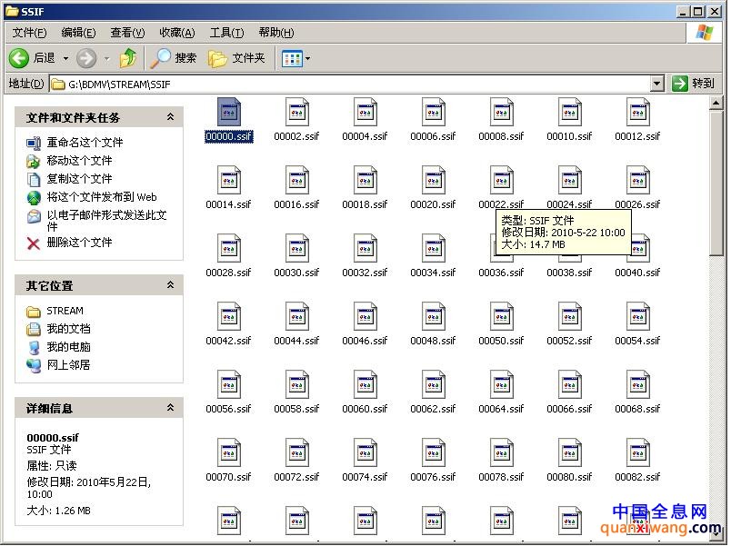Click the 00054.ssif file icon
Viewport: 731px width, 546px height.
click(x=637, y=316)
